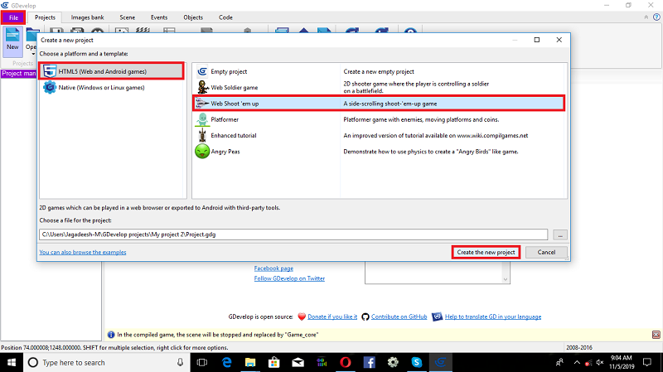This screenshot has width=663, height=372.
Task: Launch Microsoft Edge from the taskbar
Action: tap(226, 363)
